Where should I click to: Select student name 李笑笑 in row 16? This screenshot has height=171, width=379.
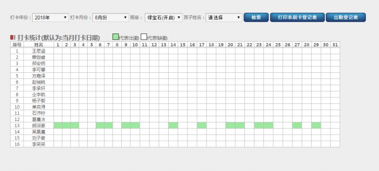[x=39, y=144]
